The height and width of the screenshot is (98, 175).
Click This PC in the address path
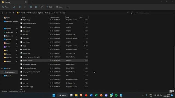tap(23, 13)
